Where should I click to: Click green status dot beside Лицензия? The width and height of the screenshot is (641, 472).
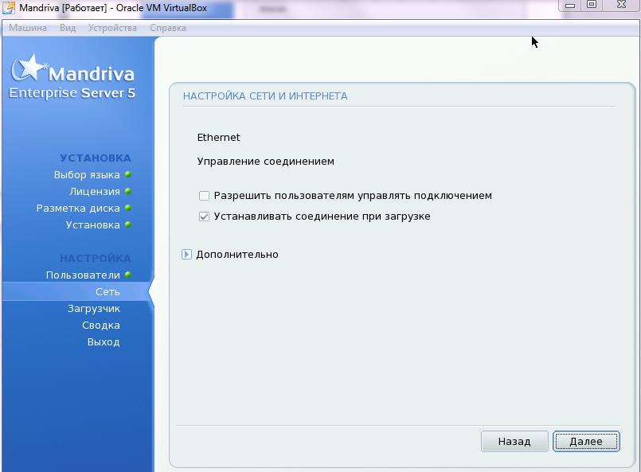pos(128,191)
